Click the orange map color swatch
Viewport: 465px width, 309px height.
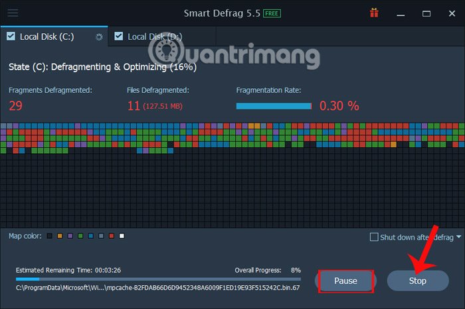(60, 236)
